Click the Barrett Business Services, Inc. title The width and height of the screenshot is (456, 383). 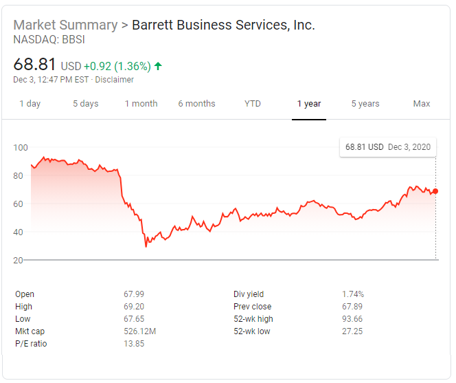coord(223,25)
